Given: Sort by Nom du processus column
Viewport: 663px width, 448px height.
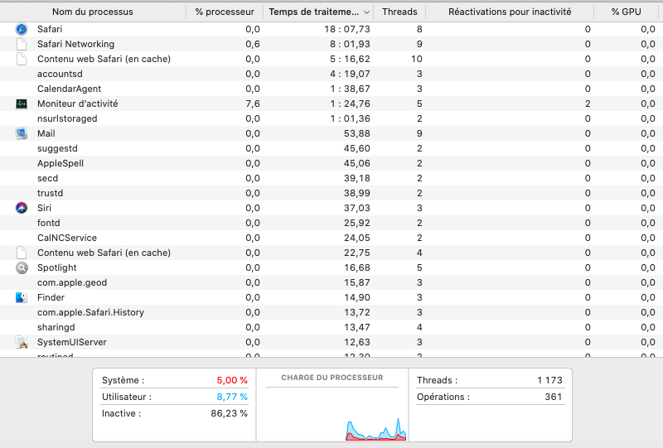Looking at the screenshot, I should click(93, 12).
